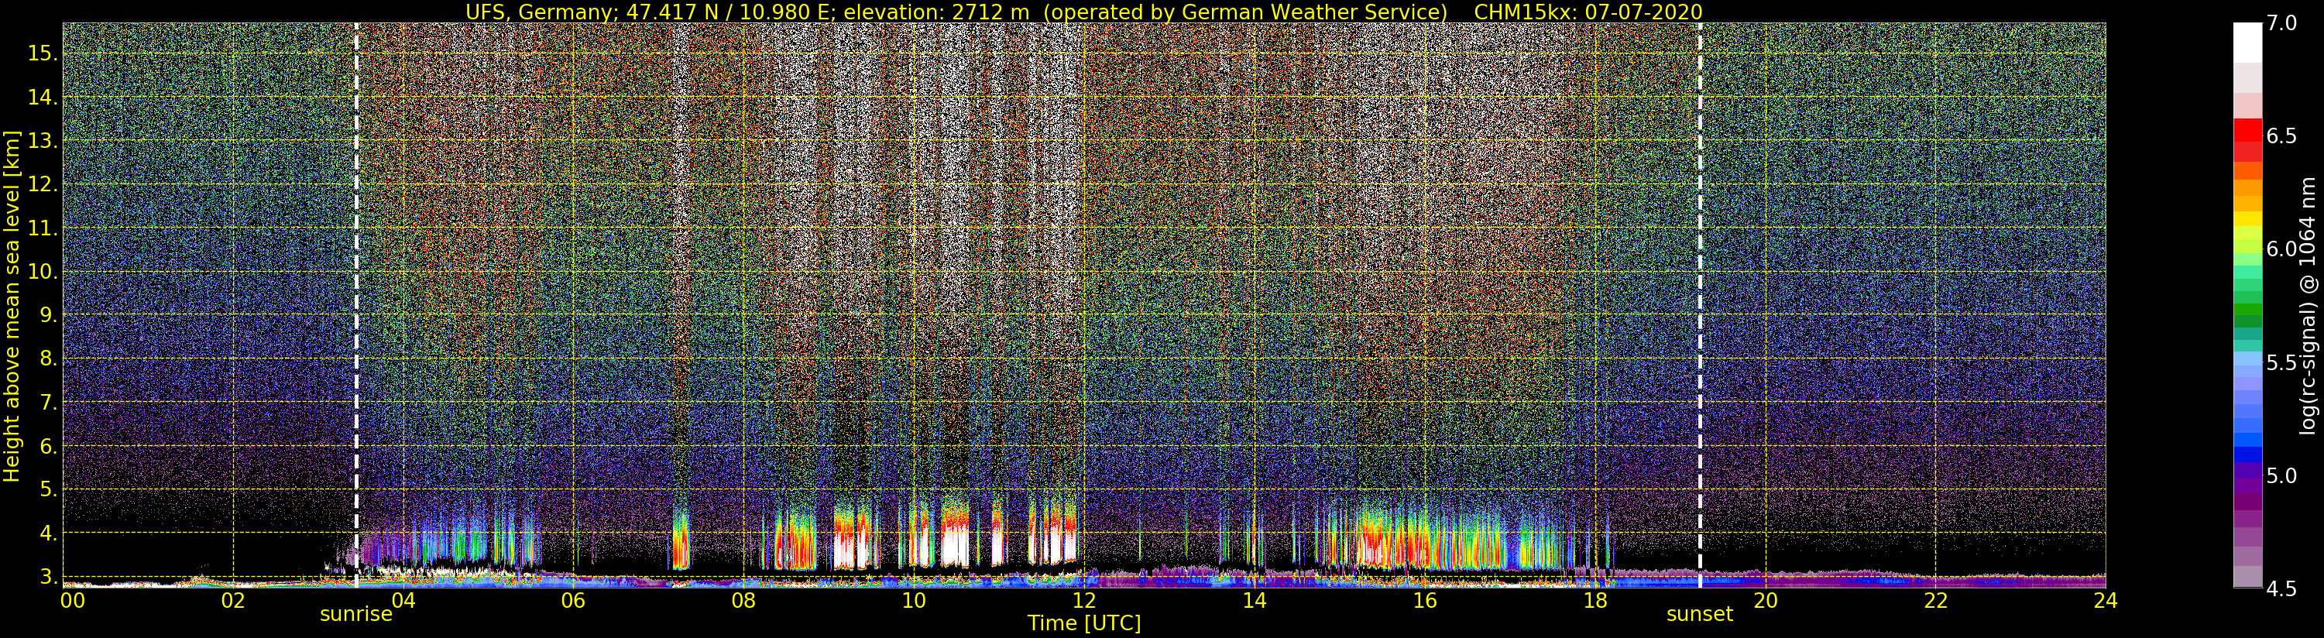Image resolution: width=2324 pixels, height=638 pixels.
Task: Click the 'Time [UTC]' axis label
Action: [x=1084, y=623]
